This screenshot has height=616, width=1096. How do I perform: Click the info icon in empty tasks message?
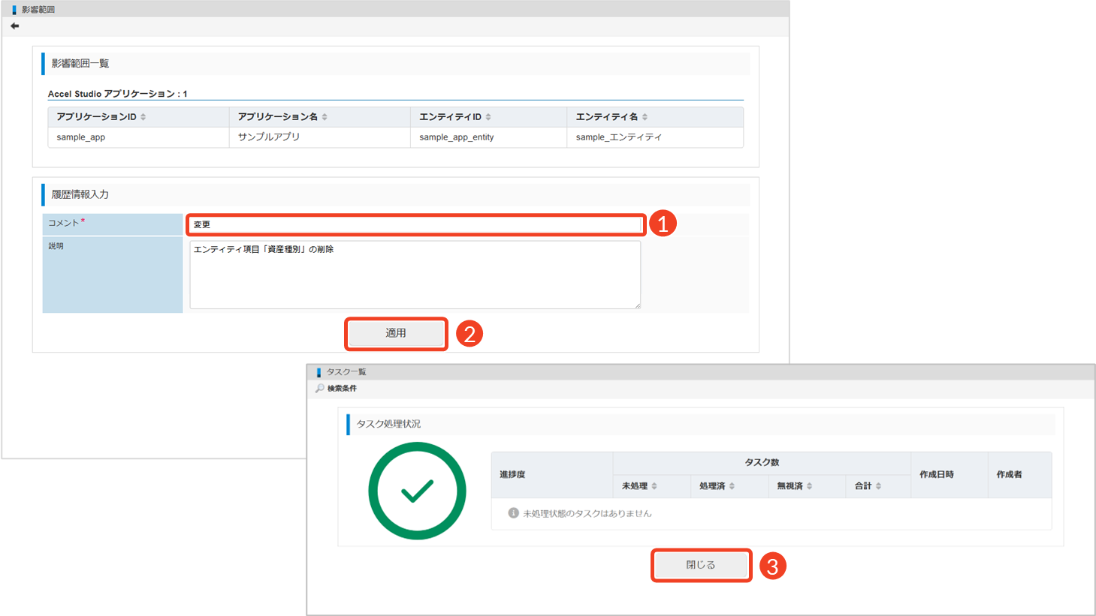coord(513,513)
